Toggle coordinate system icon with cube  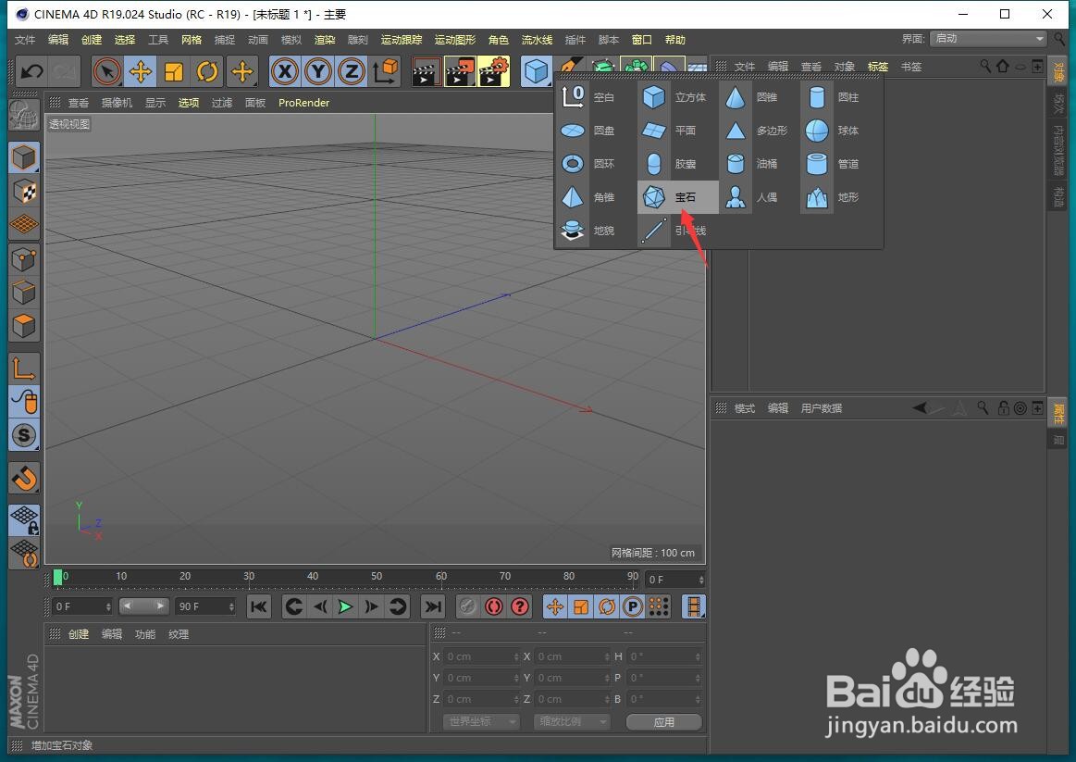coord(385,71)
